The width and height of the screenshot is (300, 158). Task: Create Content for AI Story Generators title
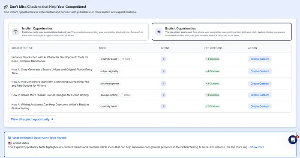[260, 71]
